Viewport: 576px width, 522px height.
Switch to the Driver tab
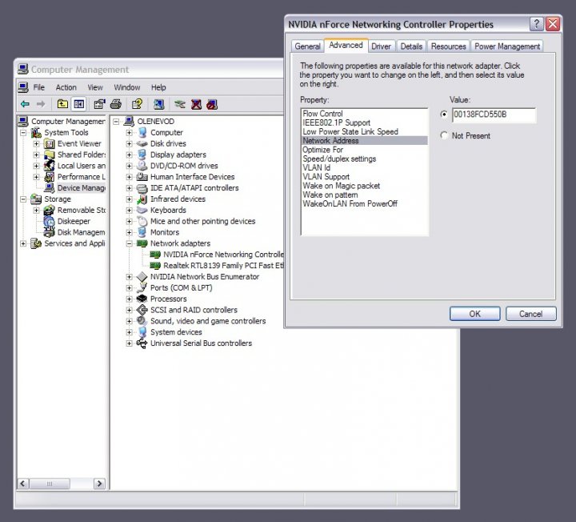(382, 46)
